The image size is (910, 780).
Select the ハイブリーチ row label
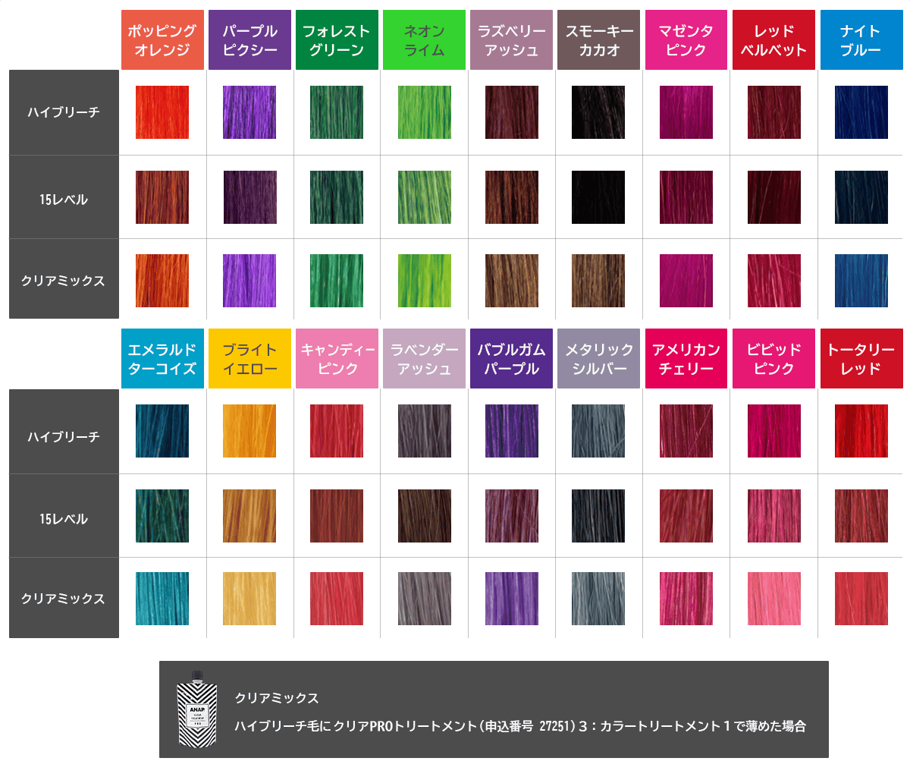63,113
